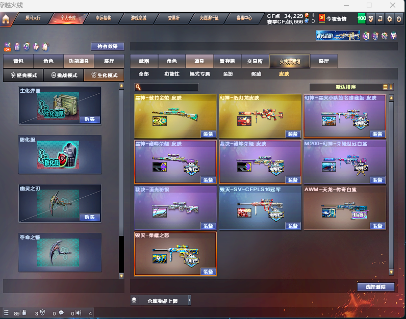
Task: Click the replay circular arrow icon
Action: 27,46
